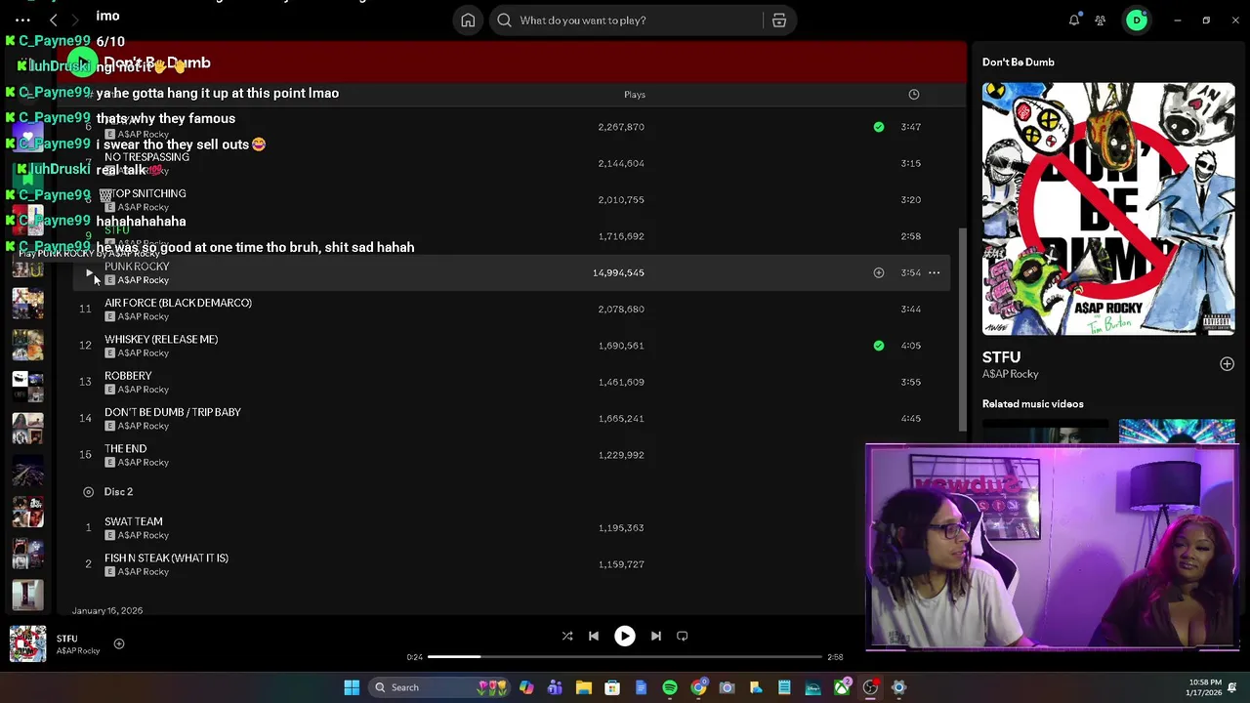
Task: Click the Disc 2 label
Action: coord(118,492)
